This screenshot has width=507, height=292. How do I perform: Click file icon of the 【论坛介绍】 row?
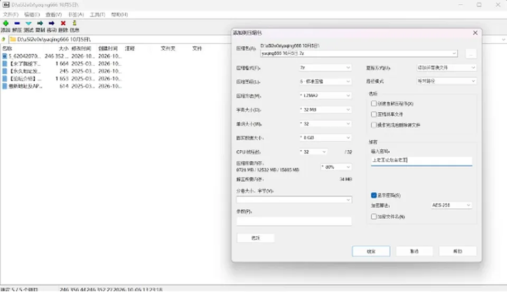[5, 79]
